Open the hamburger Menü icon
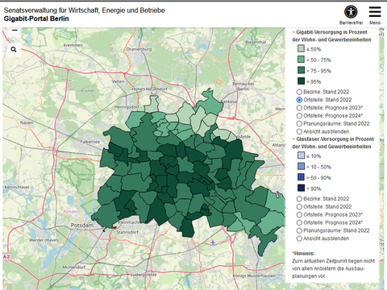The width and height of the screenshot is (387, 290). (375, 12)
